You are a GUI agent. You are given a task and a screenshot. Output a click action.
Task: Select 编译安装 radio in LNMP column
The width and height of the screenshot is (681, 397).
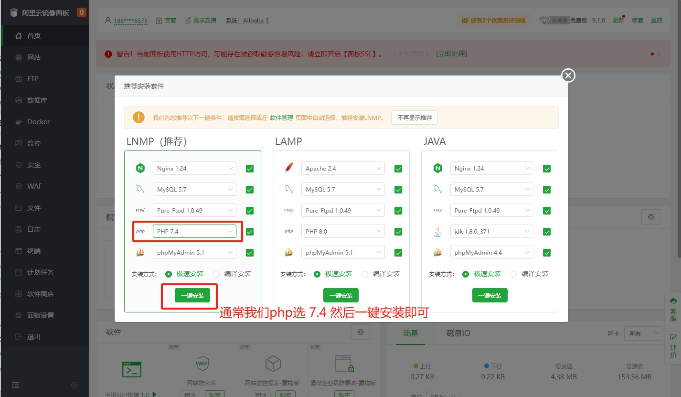[x=216, y=274]
